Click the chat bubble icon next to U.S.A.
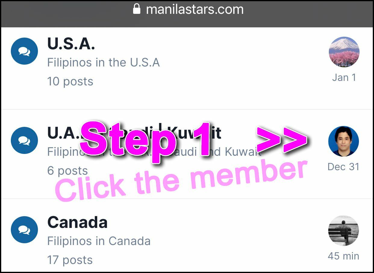 coord(24,51)
